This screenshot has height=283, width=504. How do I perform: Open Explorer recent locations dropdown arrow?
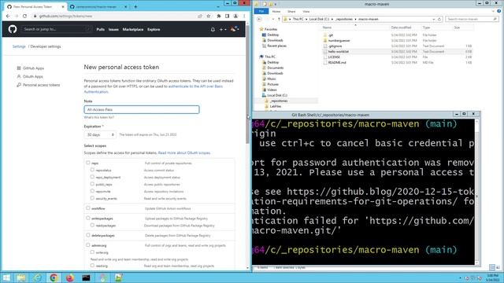click(273, 19)
